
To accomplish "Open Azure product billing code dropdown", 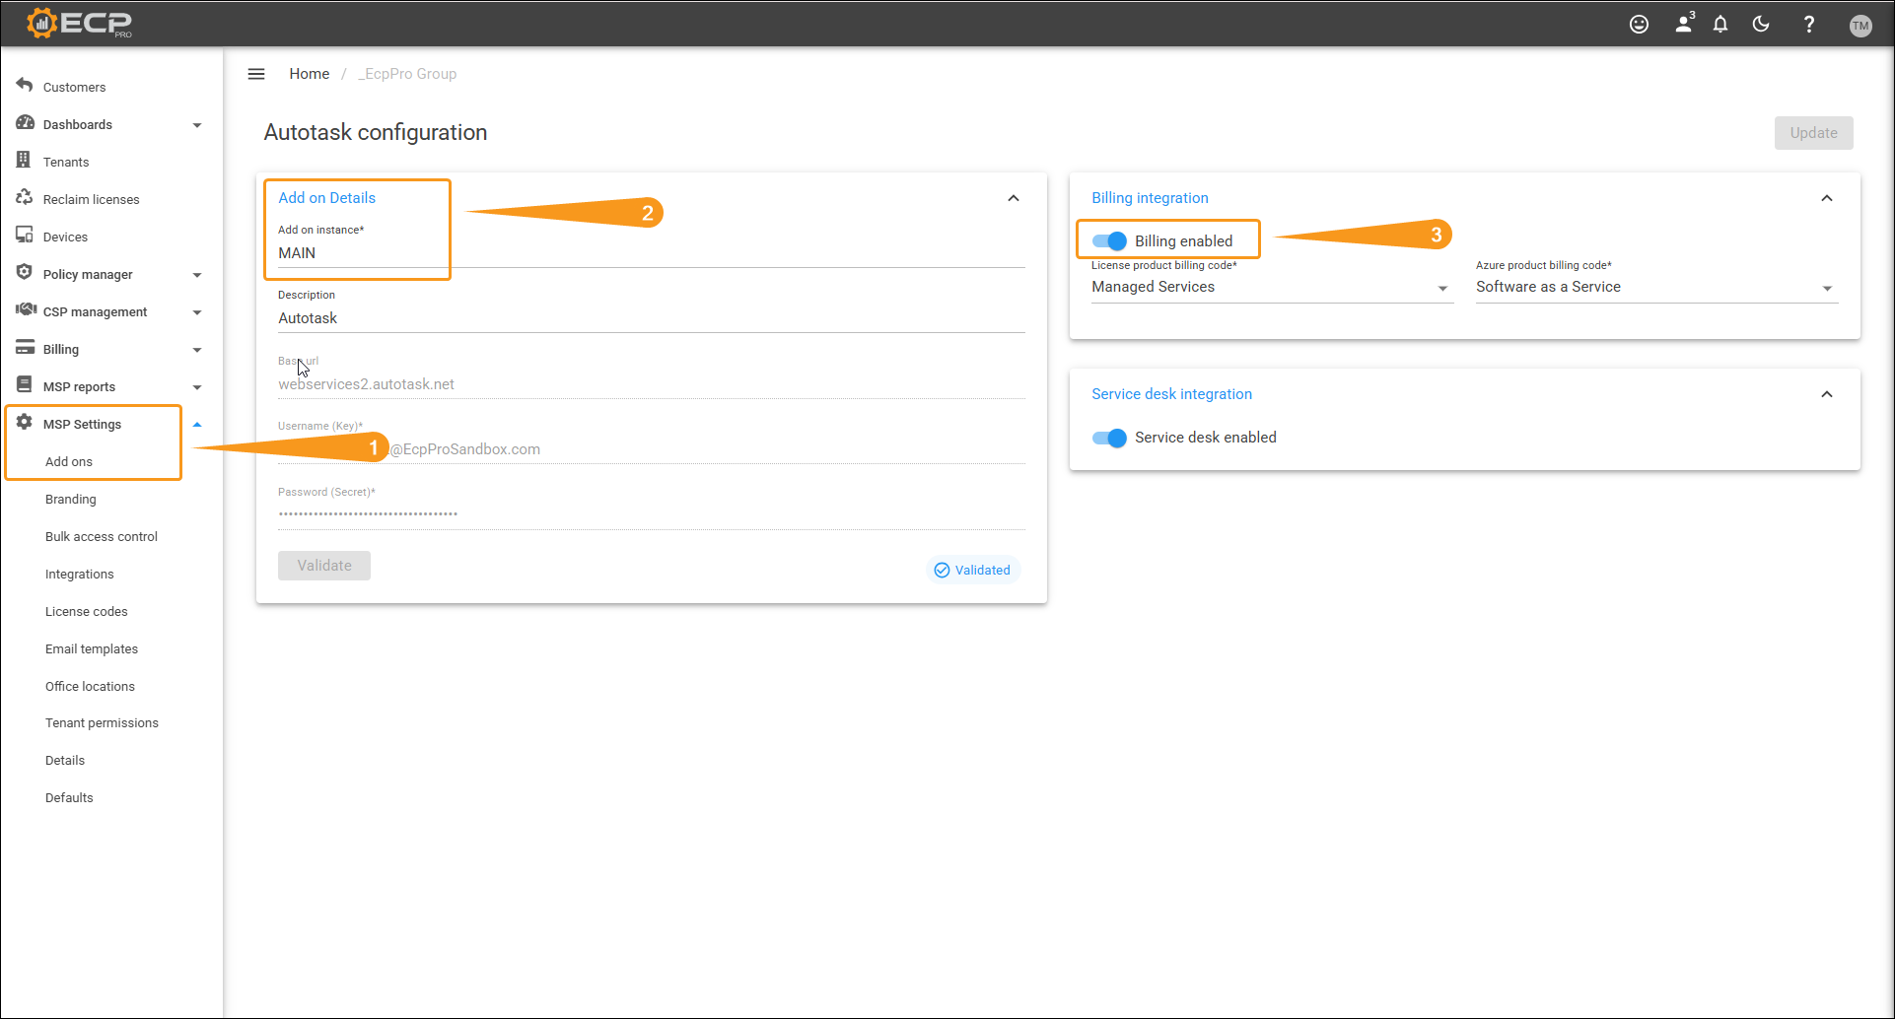I will click(x=1655, y=287).
